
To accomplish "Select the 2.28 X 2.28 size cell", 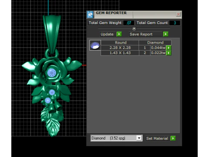I will (x=120, y=48).
